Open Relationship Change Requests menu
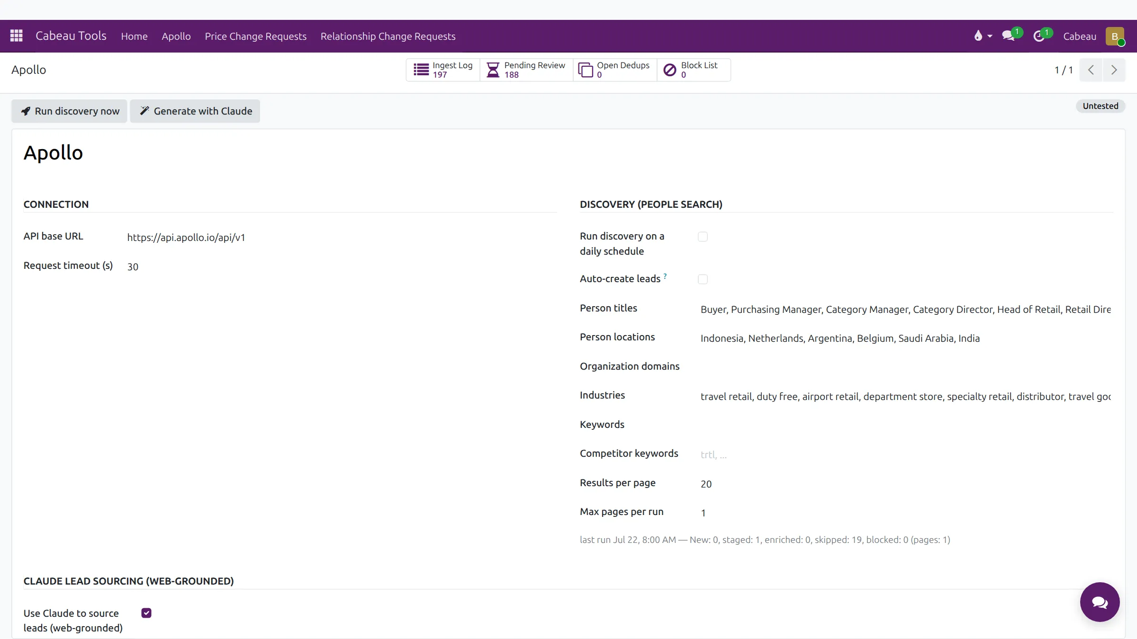Viewport: 1137px width, 639px height. tap(388, 36)
